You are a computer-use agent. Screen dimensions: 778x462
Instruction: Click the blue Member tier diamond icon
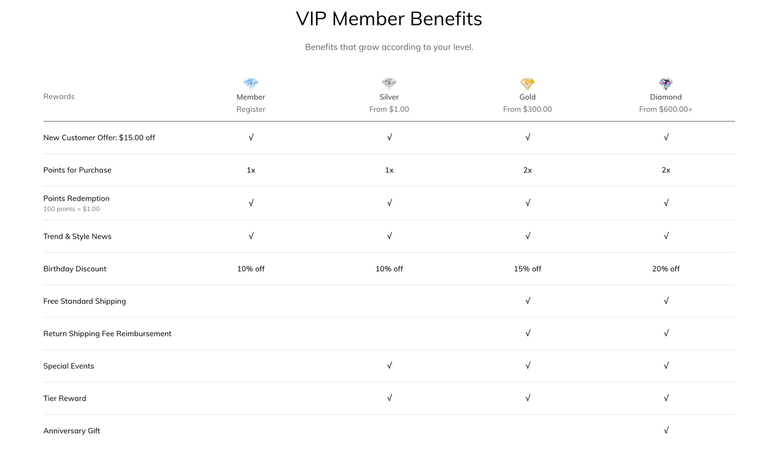[251, 84]
